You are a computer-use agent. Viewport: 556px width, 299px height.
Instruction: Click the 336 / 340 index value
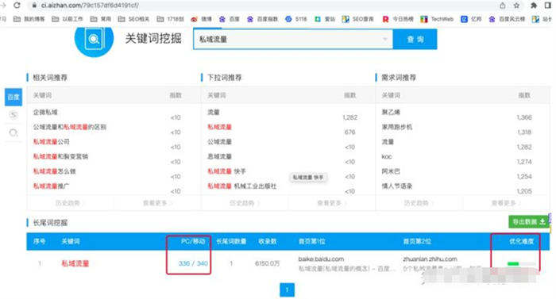point(193,263)
